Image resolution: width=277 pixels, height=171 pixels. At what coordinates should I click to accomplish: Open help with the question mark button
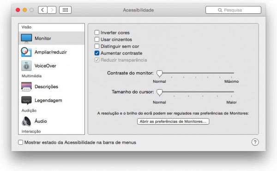point(255,142)
